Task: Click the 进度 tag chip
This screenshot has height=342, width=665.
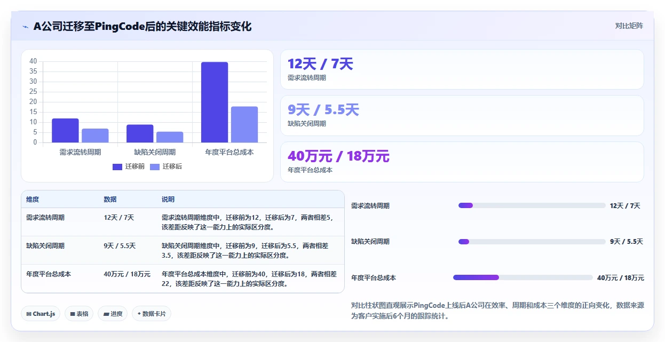Action: (113, 314)
